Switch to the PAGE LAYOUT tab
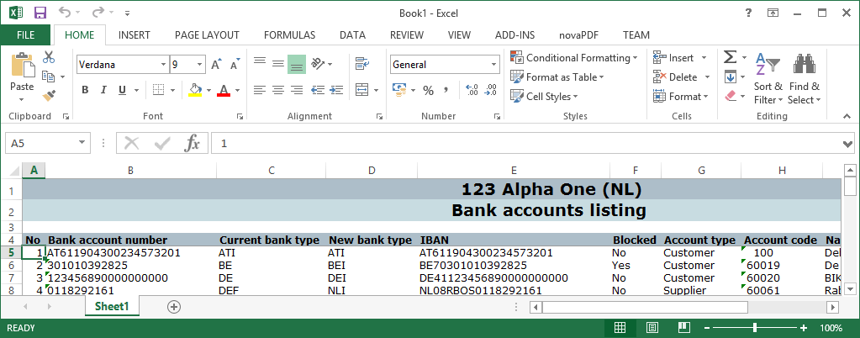This screenshot has width=860, height=338. click(x=208, y=34)
